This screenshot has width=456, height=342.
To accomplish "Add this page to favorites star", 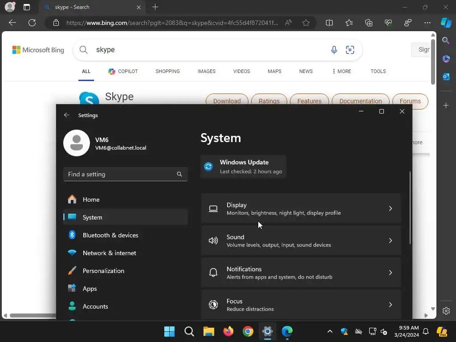I will pyautogui.click(x=305, y=23).
